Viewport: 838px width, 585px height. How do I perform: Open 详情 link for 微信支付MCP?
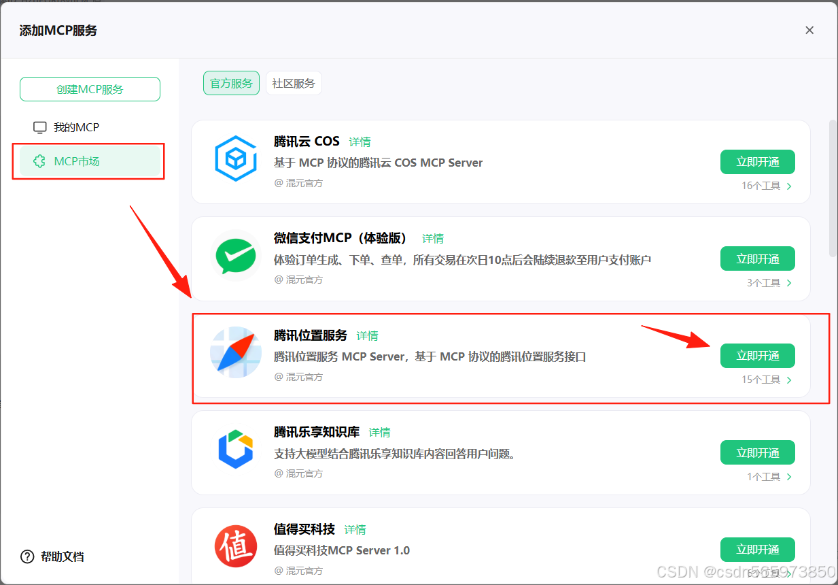(x=433, y=238)
